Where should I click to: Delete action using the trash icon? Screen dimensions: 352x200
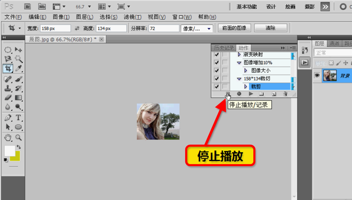[285, 94]
